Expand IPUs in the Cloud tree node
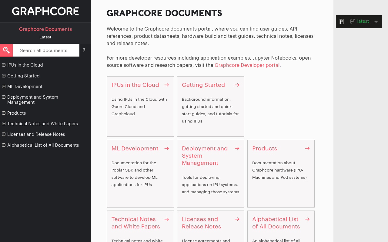 click(4, 65)
